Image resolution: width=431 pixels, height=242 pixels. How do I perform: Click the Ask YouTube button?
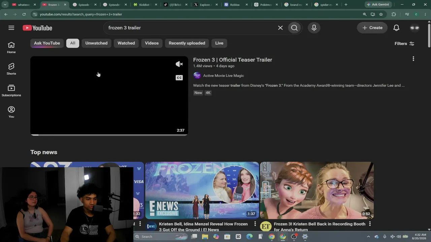[x=47, y=43]
